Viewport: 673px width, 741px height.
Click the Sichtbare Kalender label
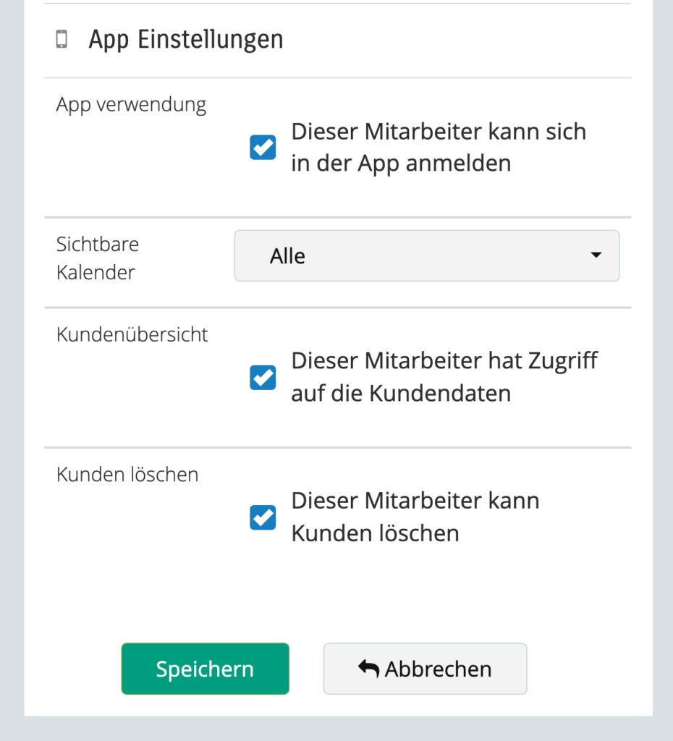98,258
